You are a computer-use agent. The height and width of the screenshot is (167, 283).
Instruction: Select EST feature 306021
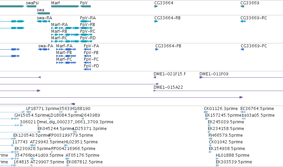[x=21, y=125]
